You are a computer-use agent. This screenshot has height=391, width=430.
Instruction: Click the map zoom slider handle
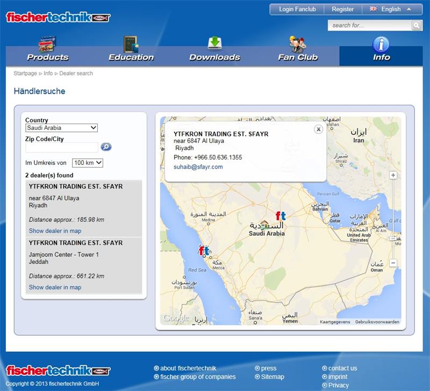393,238
